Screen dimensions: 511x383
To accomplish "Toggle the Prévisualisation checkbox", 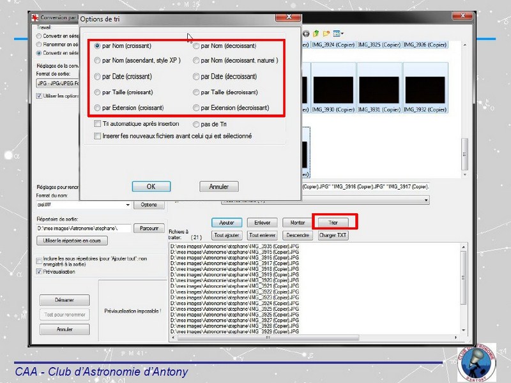I will coord(40,271).
